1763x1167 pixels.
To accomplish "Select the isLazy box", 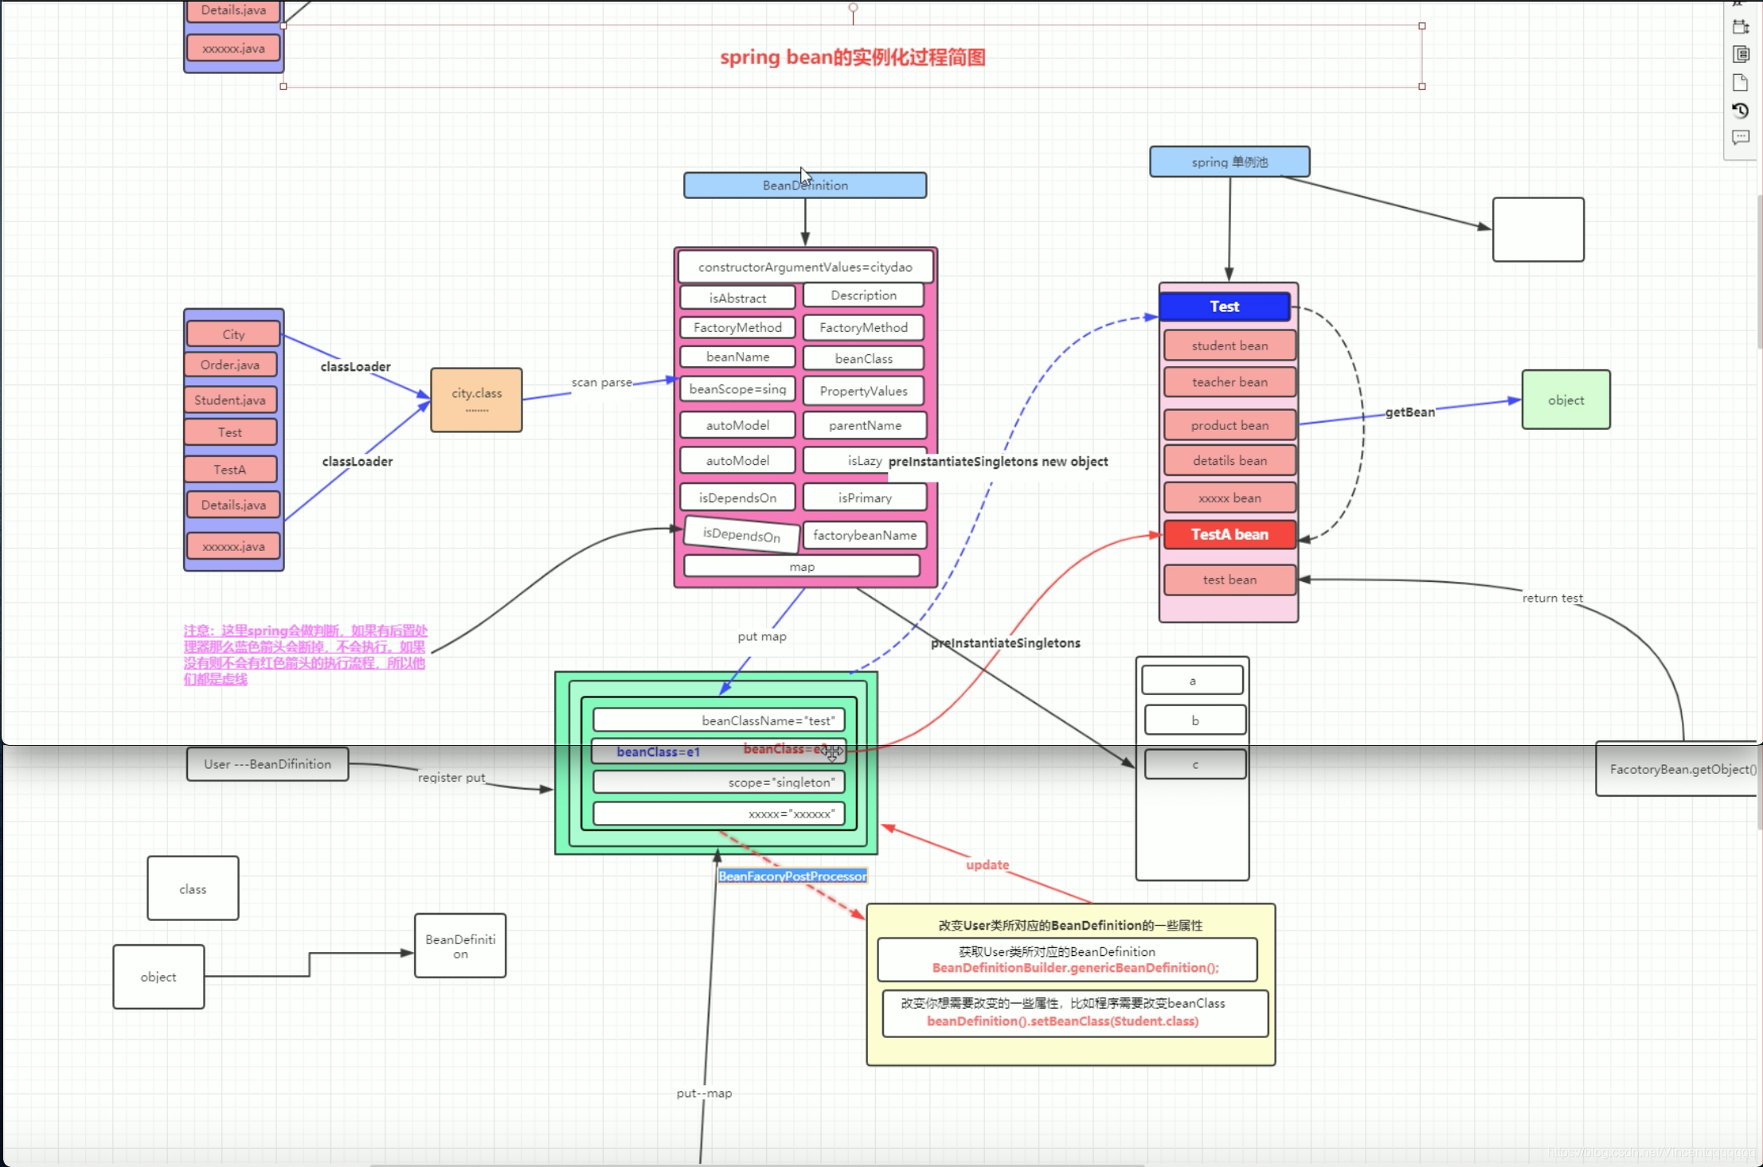I will 865,460.
